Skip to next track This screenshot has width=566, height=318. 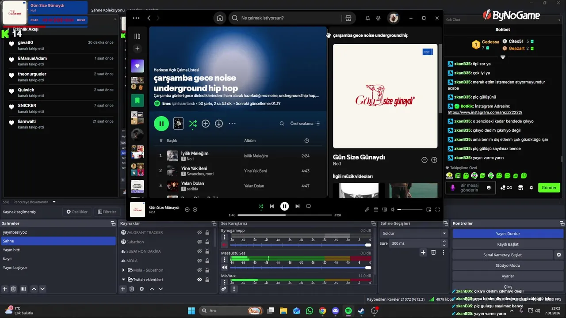click(298, 206)
